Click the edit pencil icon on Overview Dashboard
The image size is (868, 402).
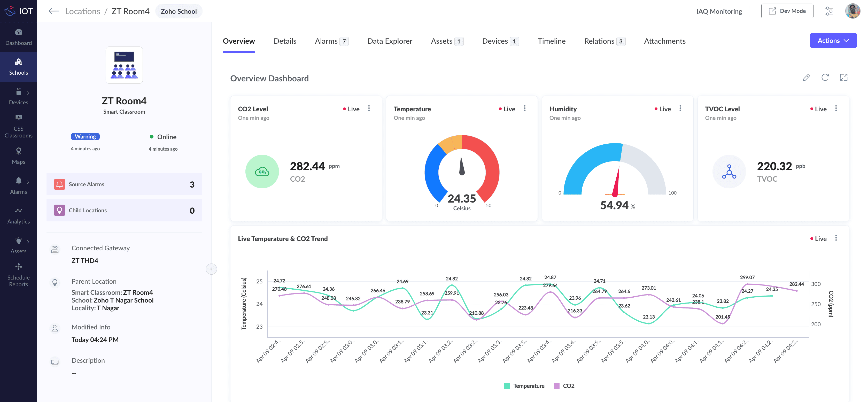point(806,78)
